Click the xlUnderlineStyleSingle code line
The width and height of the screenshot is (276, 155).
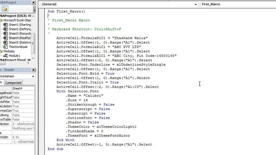point(111,65)
